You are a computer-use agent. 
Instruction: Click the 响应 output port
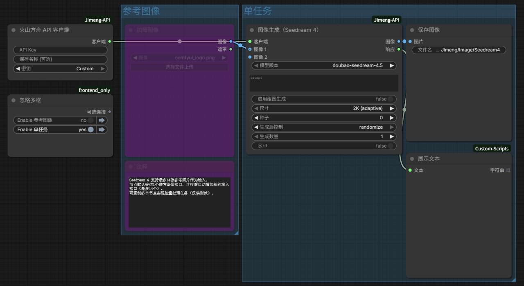tap(399, 49)
